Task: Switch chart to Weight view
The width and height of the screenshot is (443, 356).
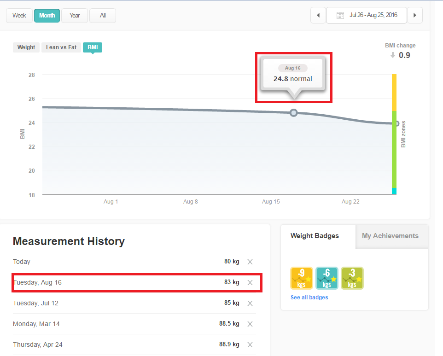Action: [x=26, y=47]
